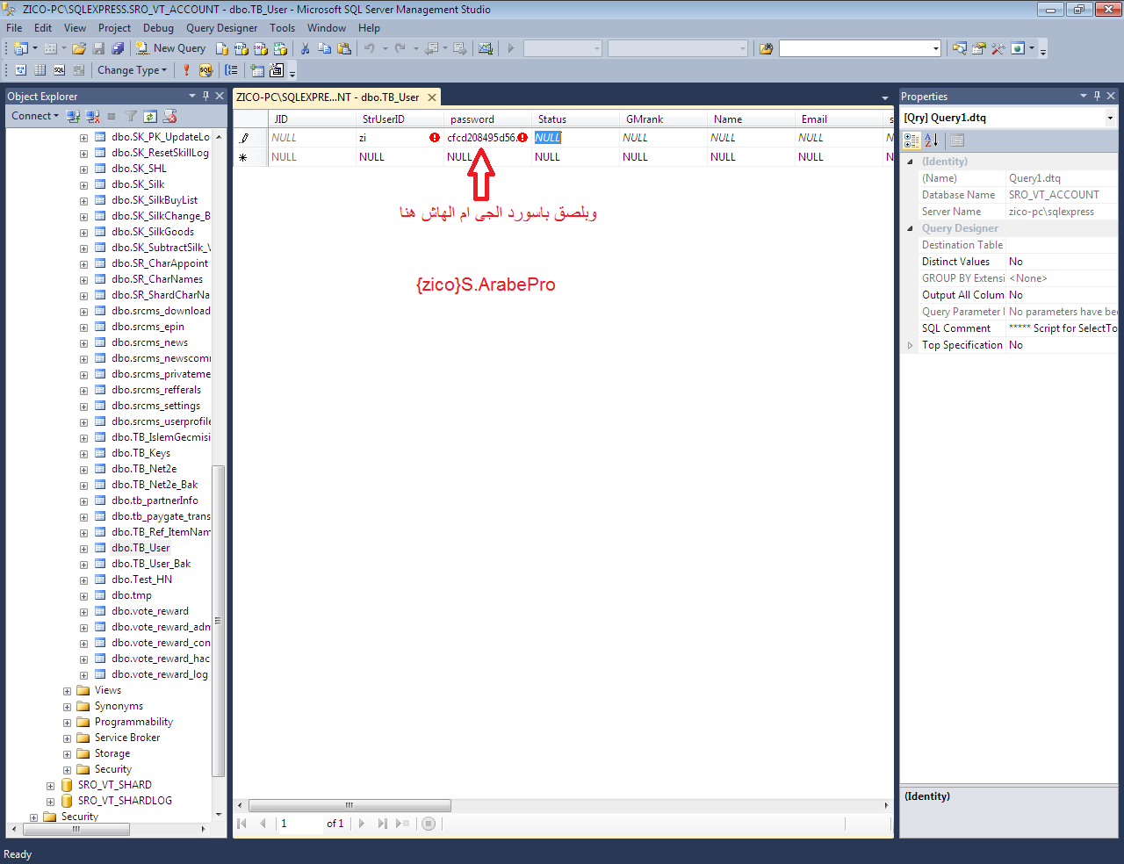Click the Show SQL Pane icon
The image size is (1124, 864).
tap(60, 70)
